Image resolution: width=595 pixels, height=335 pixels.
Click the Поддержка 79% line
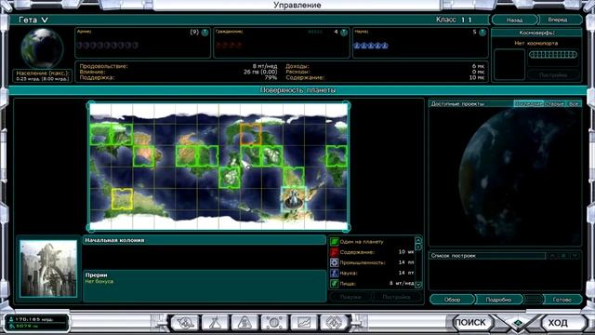(178, 77)
